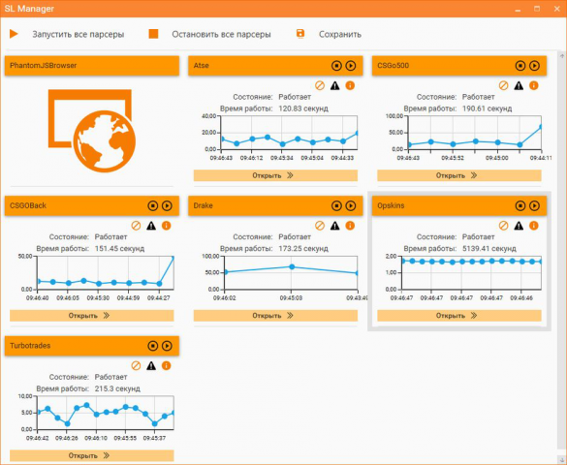567x465 pixels.
Task: Open the CSGOBack parser details
Action: click(x=92, y=316)
